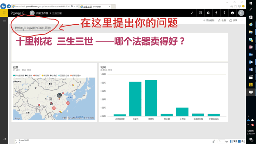This screenshot has height=144, width=256.
Task: Open the Windows Start button
Action: pos(251,3)
